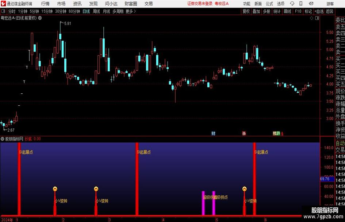Click the 返回 back button
This screenshot has height=222, width=345.
click(329, 11)
